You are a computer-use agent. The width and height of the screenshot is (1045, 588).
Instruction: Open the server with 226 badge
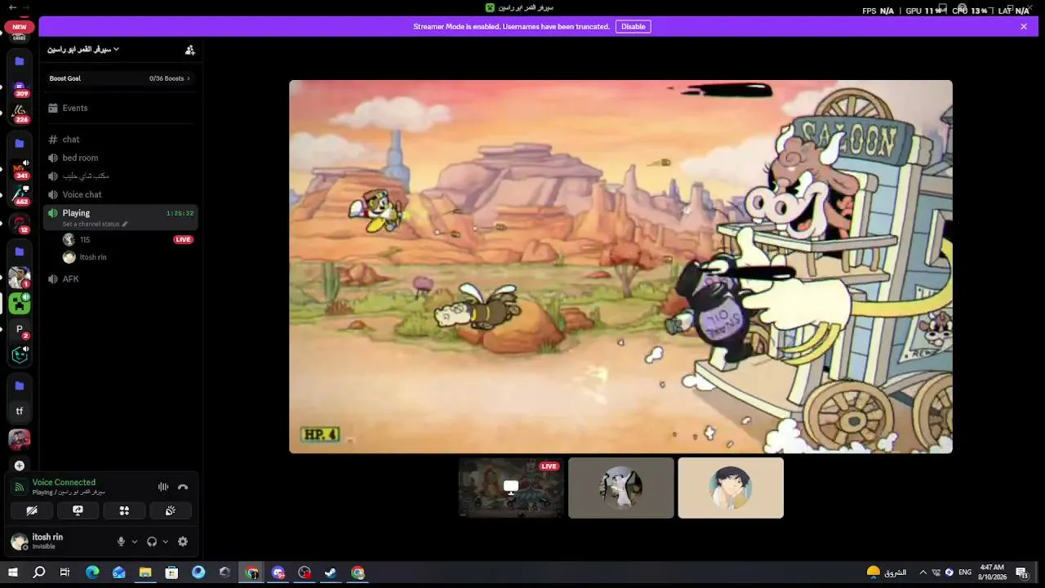click(x=20, y=113)
